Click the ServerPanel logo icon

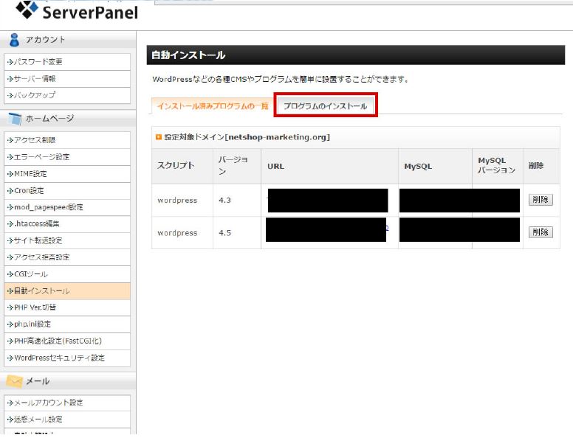pos(27,10)
